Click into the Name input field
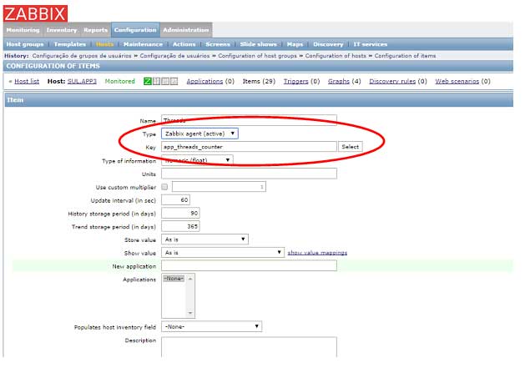 point(249,120)
